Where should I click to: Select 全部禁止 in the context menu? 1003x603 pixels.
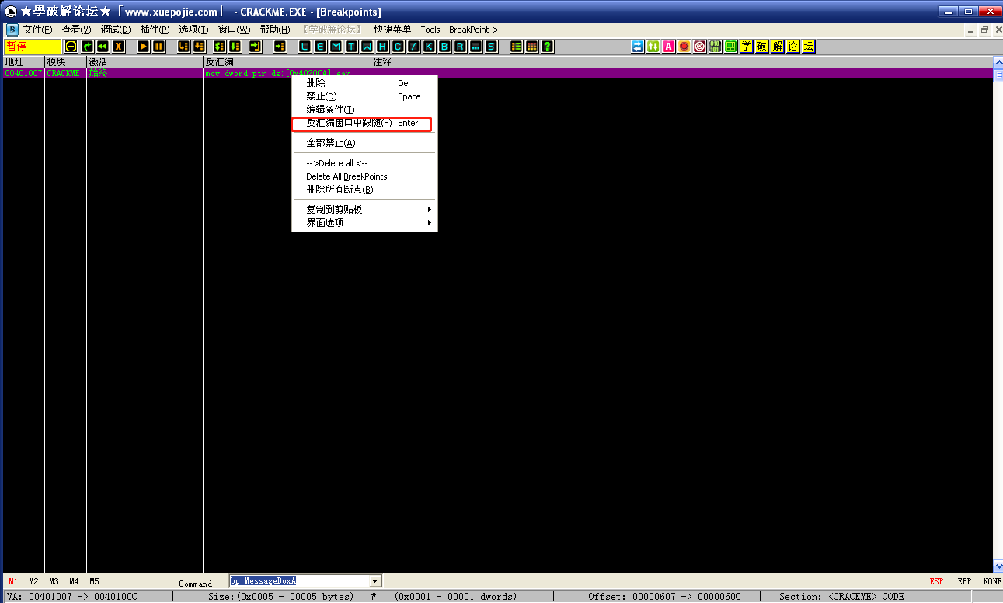click(364, 143)
